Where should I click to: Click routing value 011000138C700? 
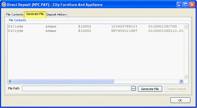click(163, 26)
